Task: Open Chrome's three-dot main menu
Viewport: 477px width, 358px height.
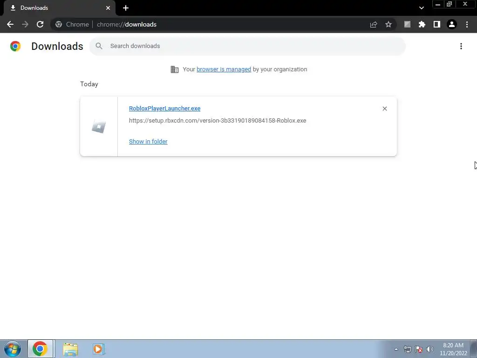Action: click(x=467, y=24)
